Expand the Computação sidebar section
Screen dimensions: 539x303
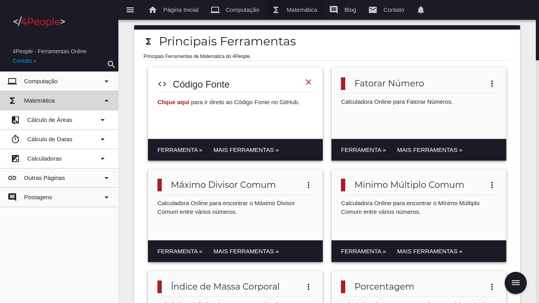coord(107,81)
